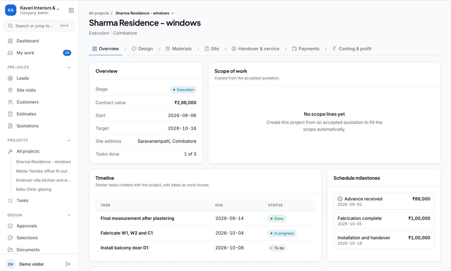This screenshot has height=271, width=451.
Task: Click the Tasks done value 1 of 3
Action: [x=190, y=154]
